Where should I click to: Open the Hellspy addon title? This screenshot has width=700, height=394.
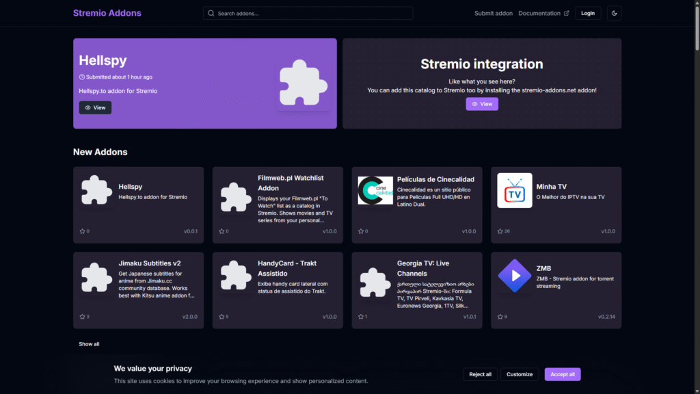coord(131,187)
